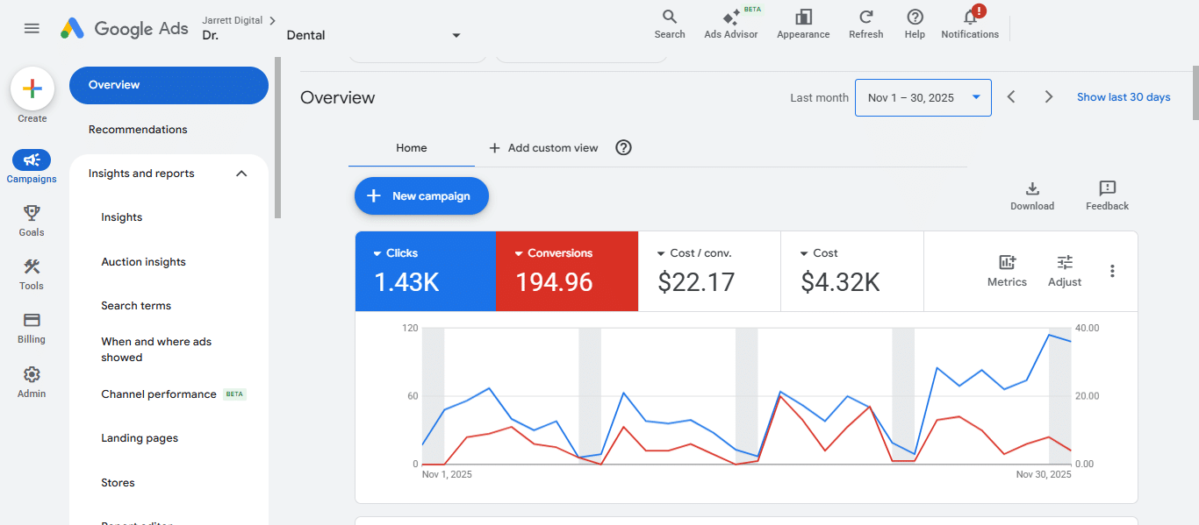Open the Nov 1 – 30, 2025 date picker
This screenshot has width=1199, height=525.
(923, 98)
